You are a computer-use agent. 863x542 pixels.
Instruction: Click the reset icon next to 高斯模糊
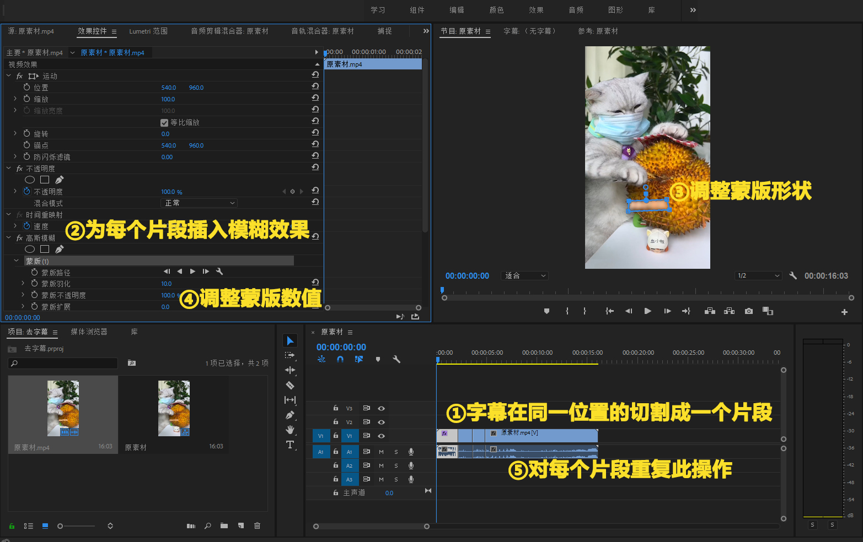314,236
